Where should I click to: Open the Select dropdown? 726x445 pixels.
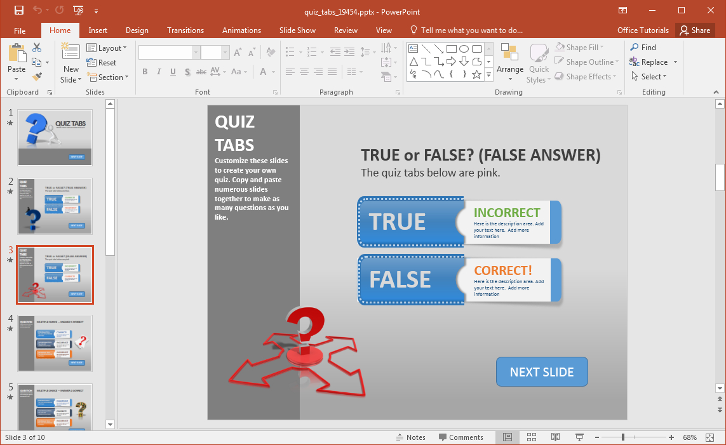point(649,77)
